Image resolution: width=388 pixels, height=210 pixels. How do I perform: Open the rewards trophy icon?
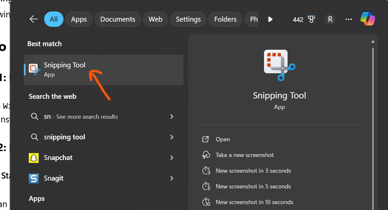click(311, 19)
